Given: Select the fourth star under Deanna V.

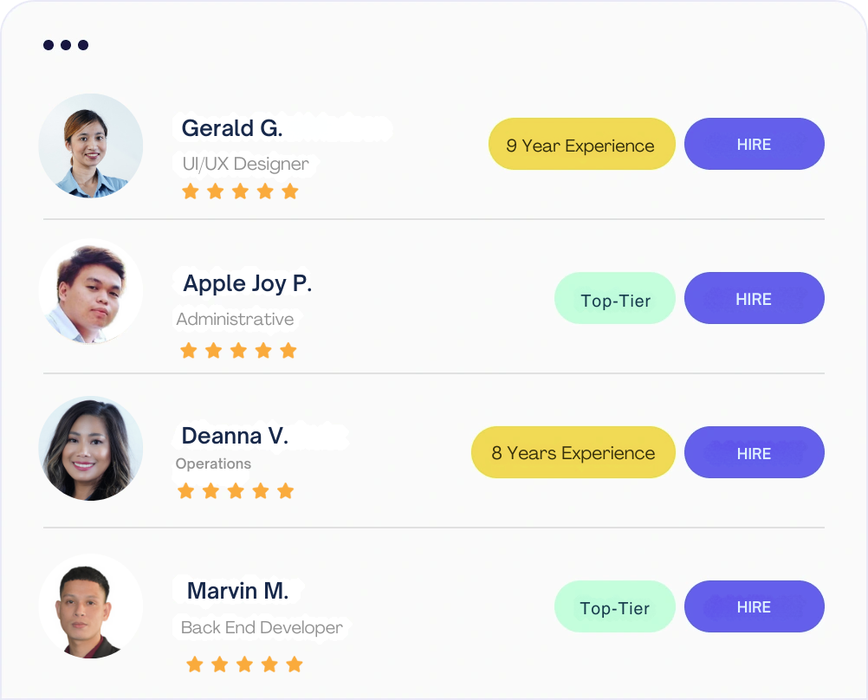Looking at the screenshot, I should pyautogui.click(x=261, y=490).
